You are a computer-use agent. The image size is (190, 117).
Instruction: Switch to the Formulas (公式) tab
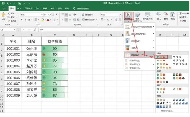point(38,8)
